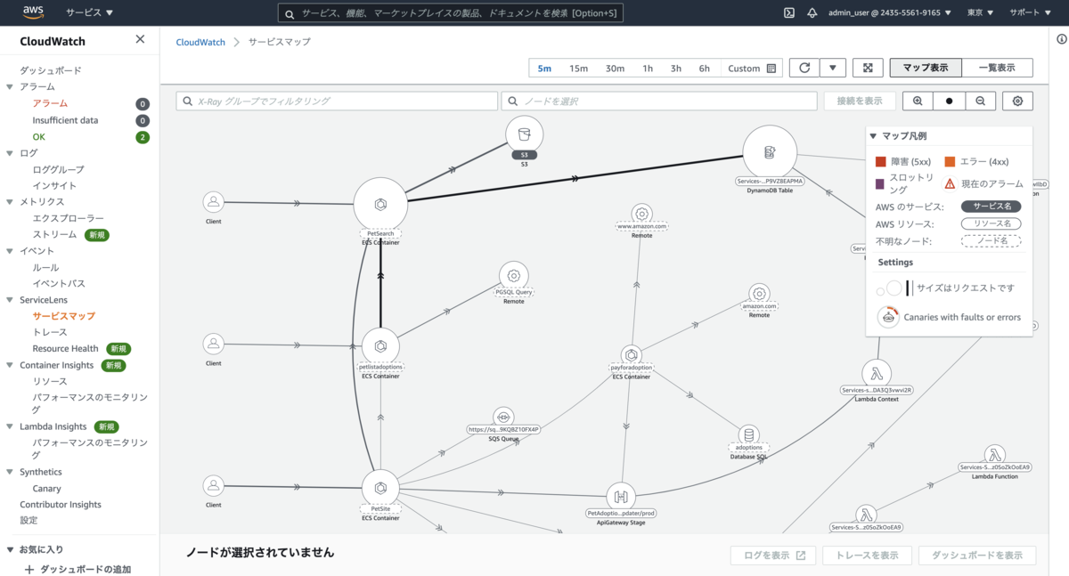
Task: Set time range to 1h
Action: click(x=648, y=69)
